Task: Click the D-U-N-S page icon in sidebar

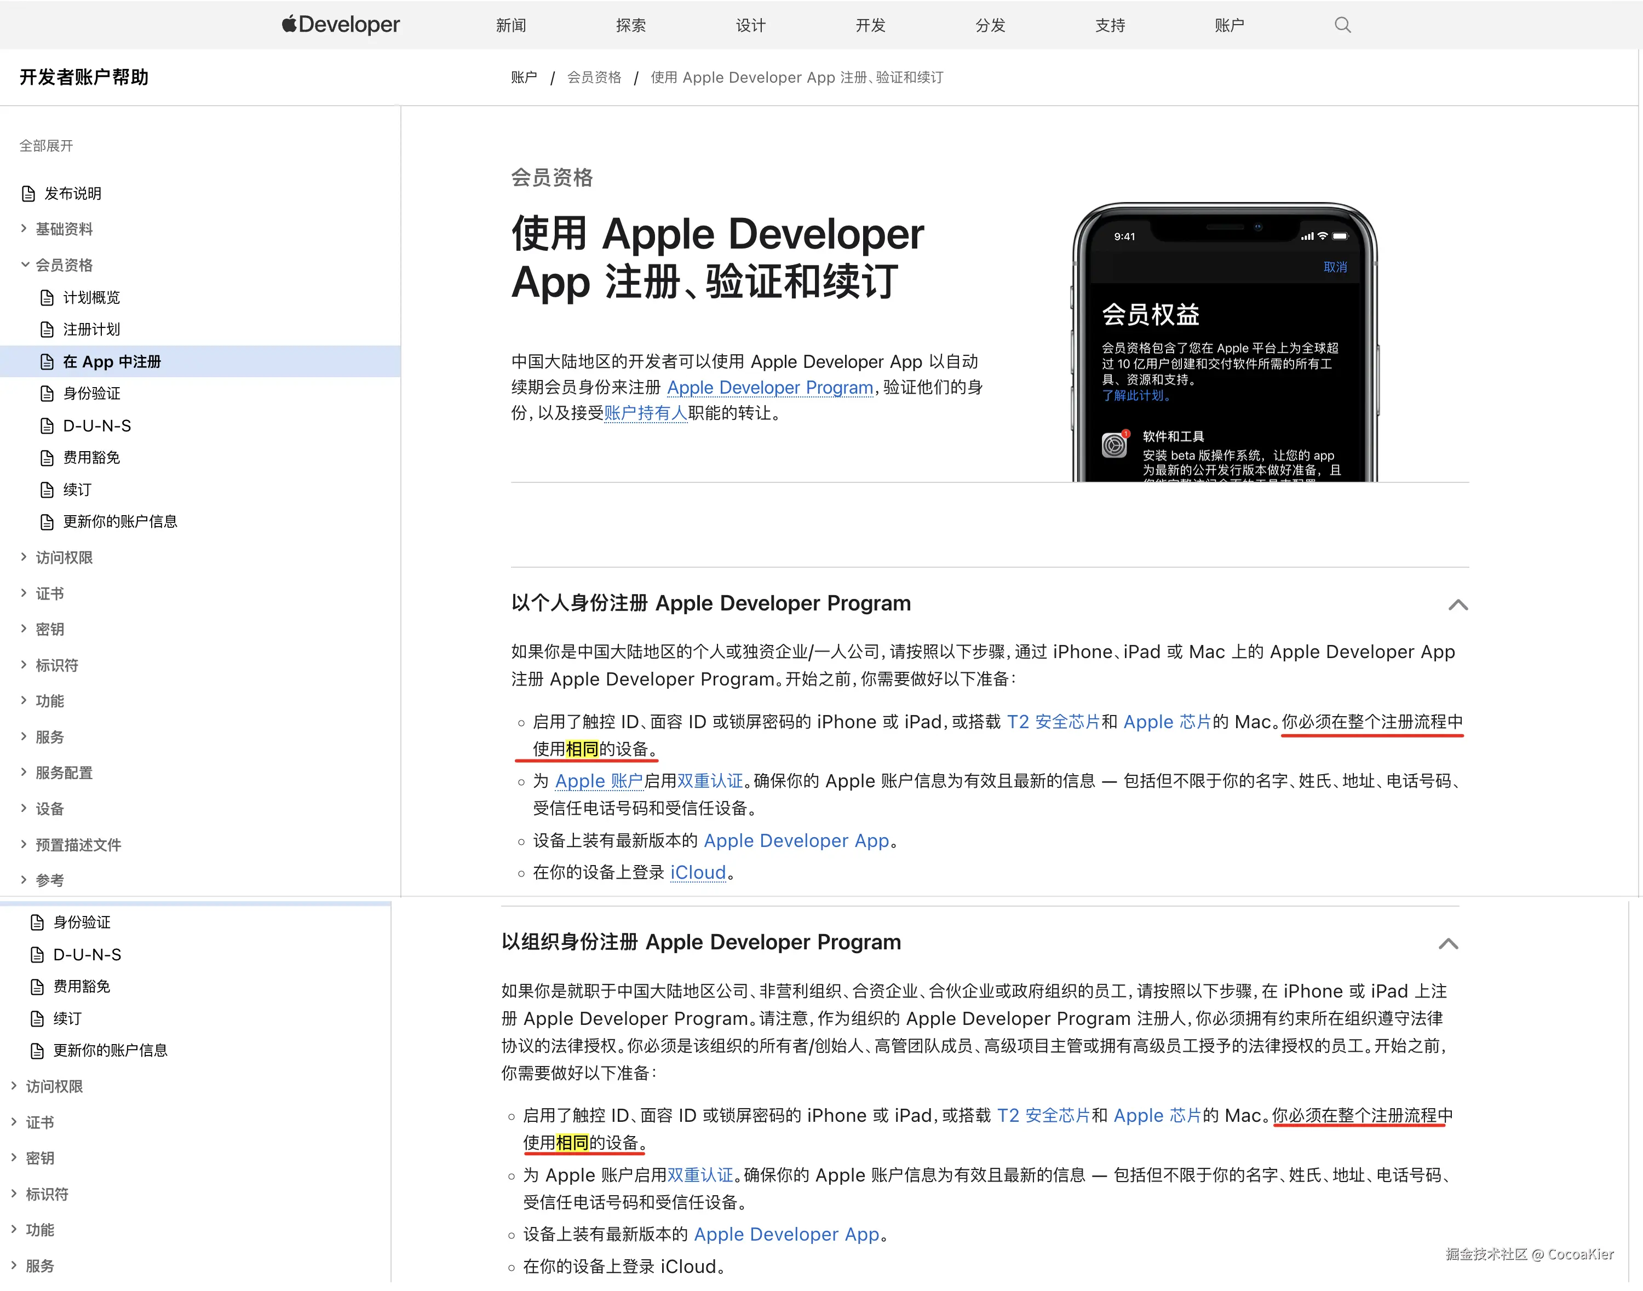Action: click(47, 425)
